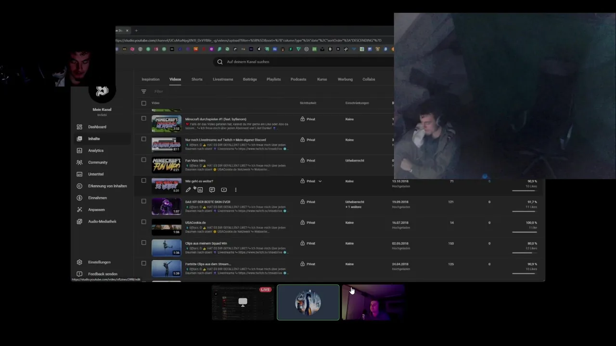
Task: Click Urheberrecht restriction on Fun Varo Intro row
Action: [x=355, y=161]
